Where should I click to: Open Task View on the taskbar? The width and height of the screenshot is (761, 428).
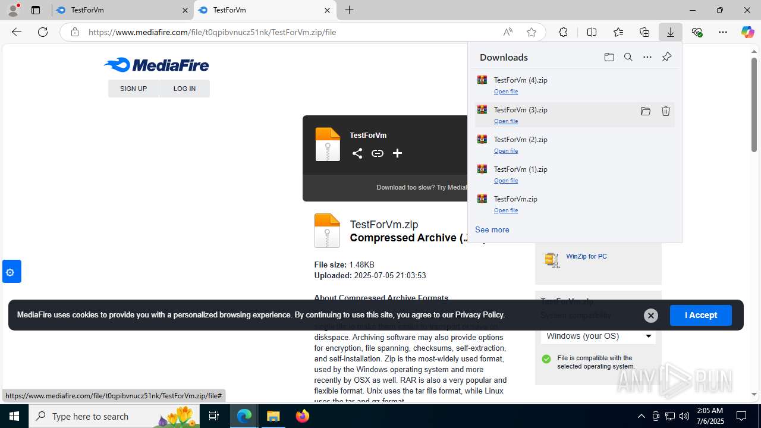[214, 416]
